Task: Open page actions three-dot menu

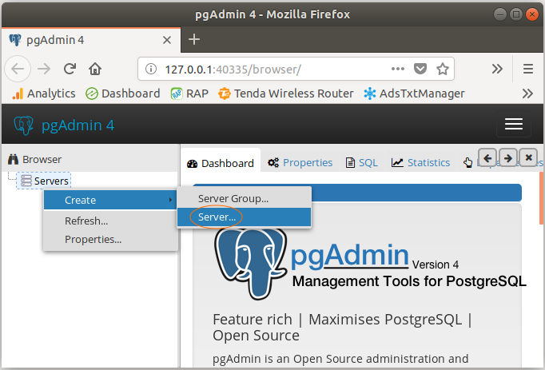Action: point(398,69)
